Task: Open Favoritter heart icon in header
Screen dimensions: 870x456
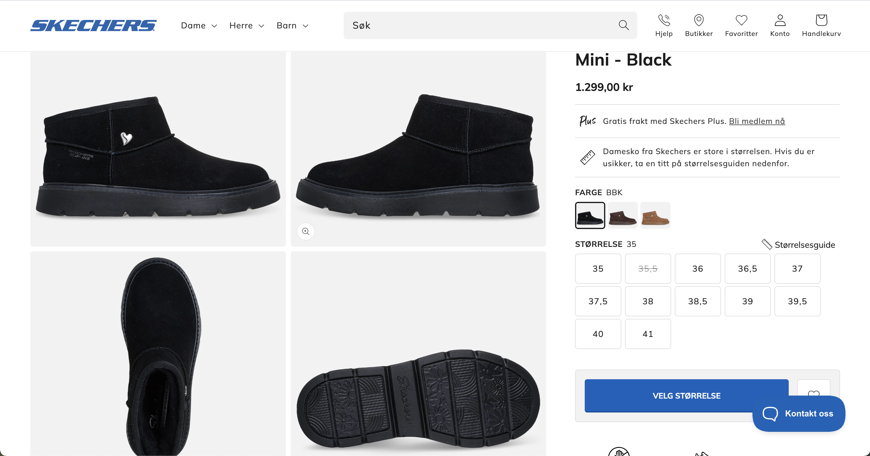Action: (x=741, y=21)
